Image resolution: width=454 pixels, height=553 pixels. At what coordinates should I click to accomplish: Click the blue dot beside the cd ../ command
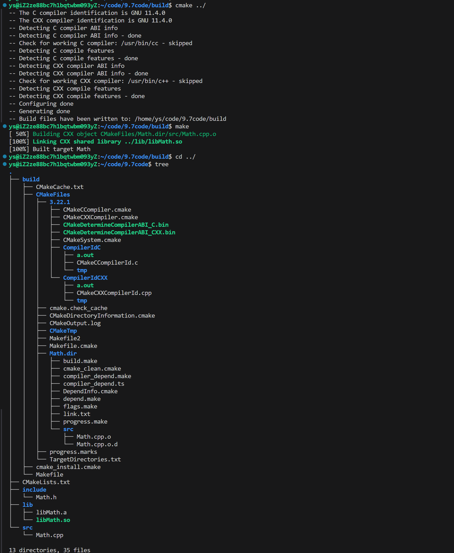[x=4, y=157]
